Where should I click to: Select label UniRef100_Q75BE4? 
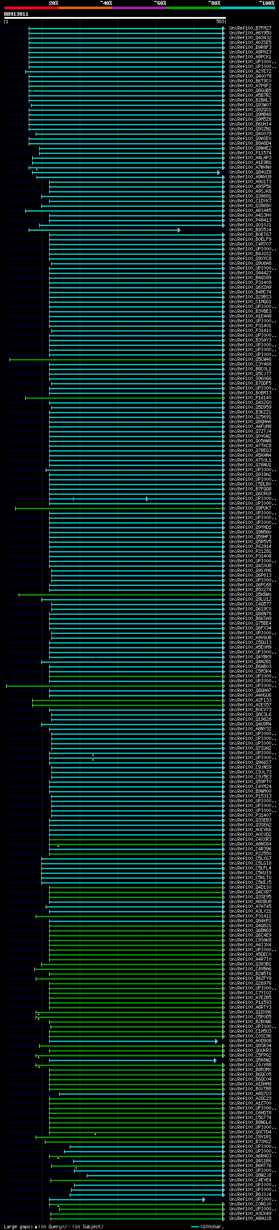click(x=250, y=624)
